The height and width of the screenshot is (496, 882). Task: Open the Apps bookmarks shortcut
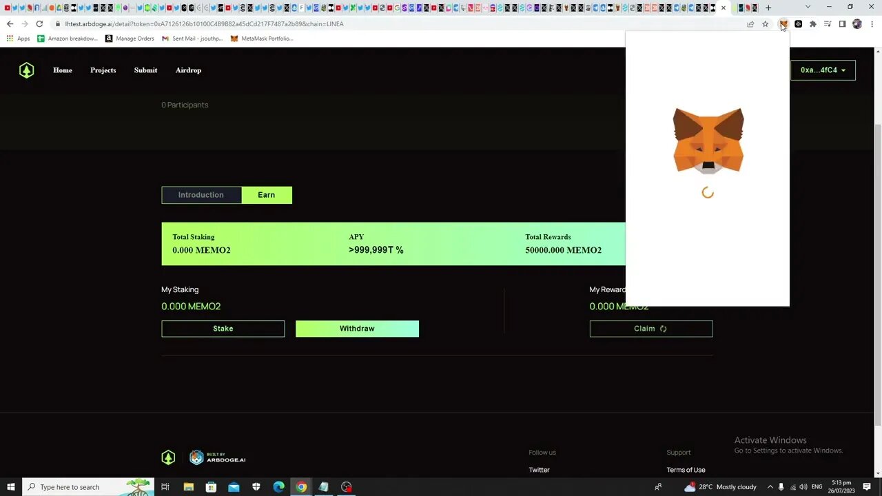19,39
